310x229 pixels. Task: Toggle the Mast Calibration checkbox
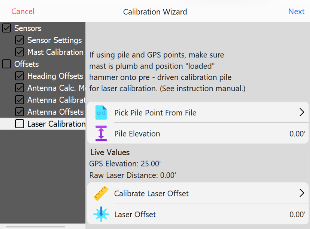[x=19, y=52]
